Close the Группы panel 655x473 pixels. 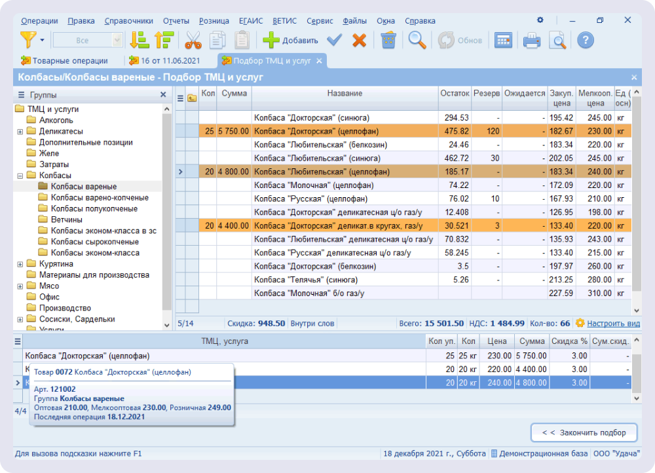[163, 95]
